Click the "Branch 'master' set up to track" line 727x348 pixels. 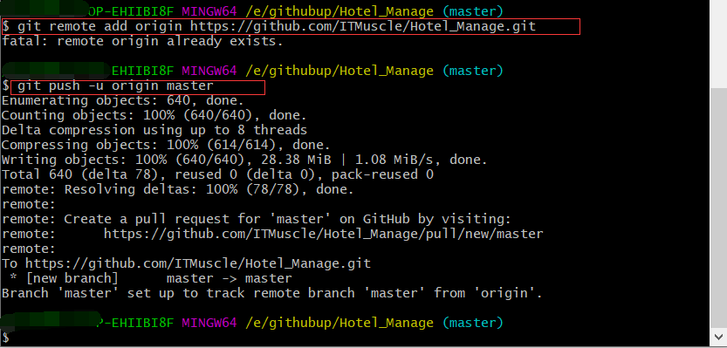click(x=272, y=293)
